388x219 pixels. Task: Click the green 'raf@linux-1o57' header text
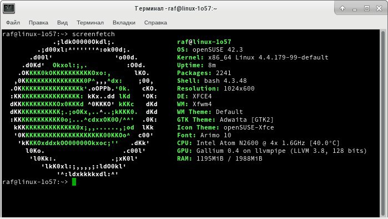click(x=204, y=42)
